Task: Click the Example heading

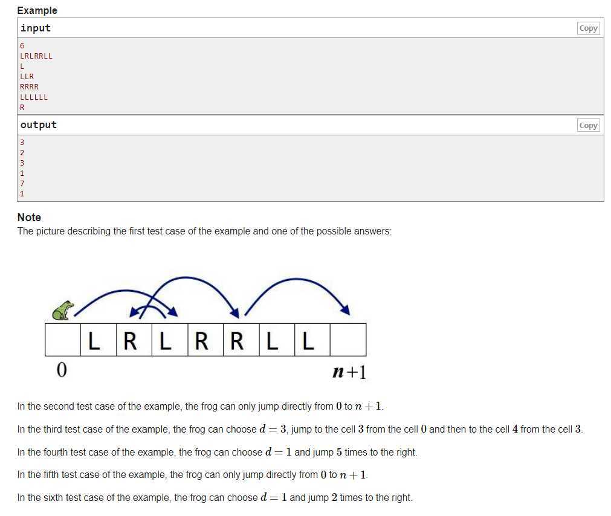Action: [x=37, y=10]
